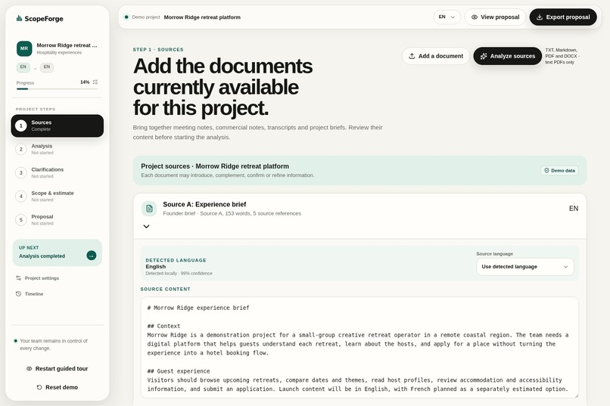Viewport: 610px width, 406px height.
Task: Click the step 3 number circle
Action: [21, 172]
